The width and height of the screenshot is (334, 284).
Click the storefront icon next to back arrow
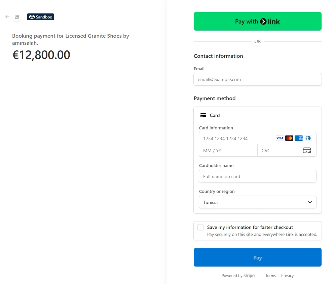16,16
